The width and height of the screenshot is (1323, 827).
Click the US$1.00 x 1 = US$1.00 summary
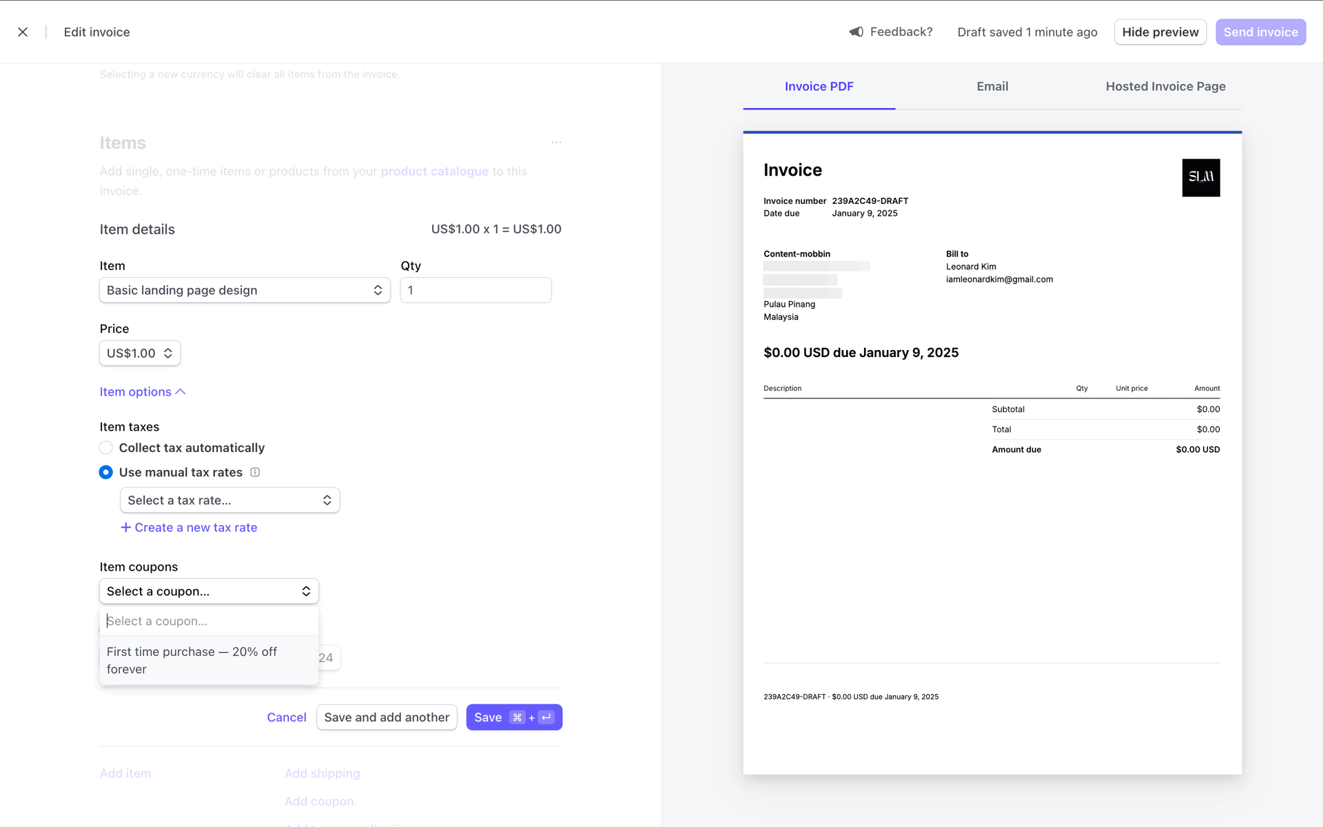click(x=496, y=229)
